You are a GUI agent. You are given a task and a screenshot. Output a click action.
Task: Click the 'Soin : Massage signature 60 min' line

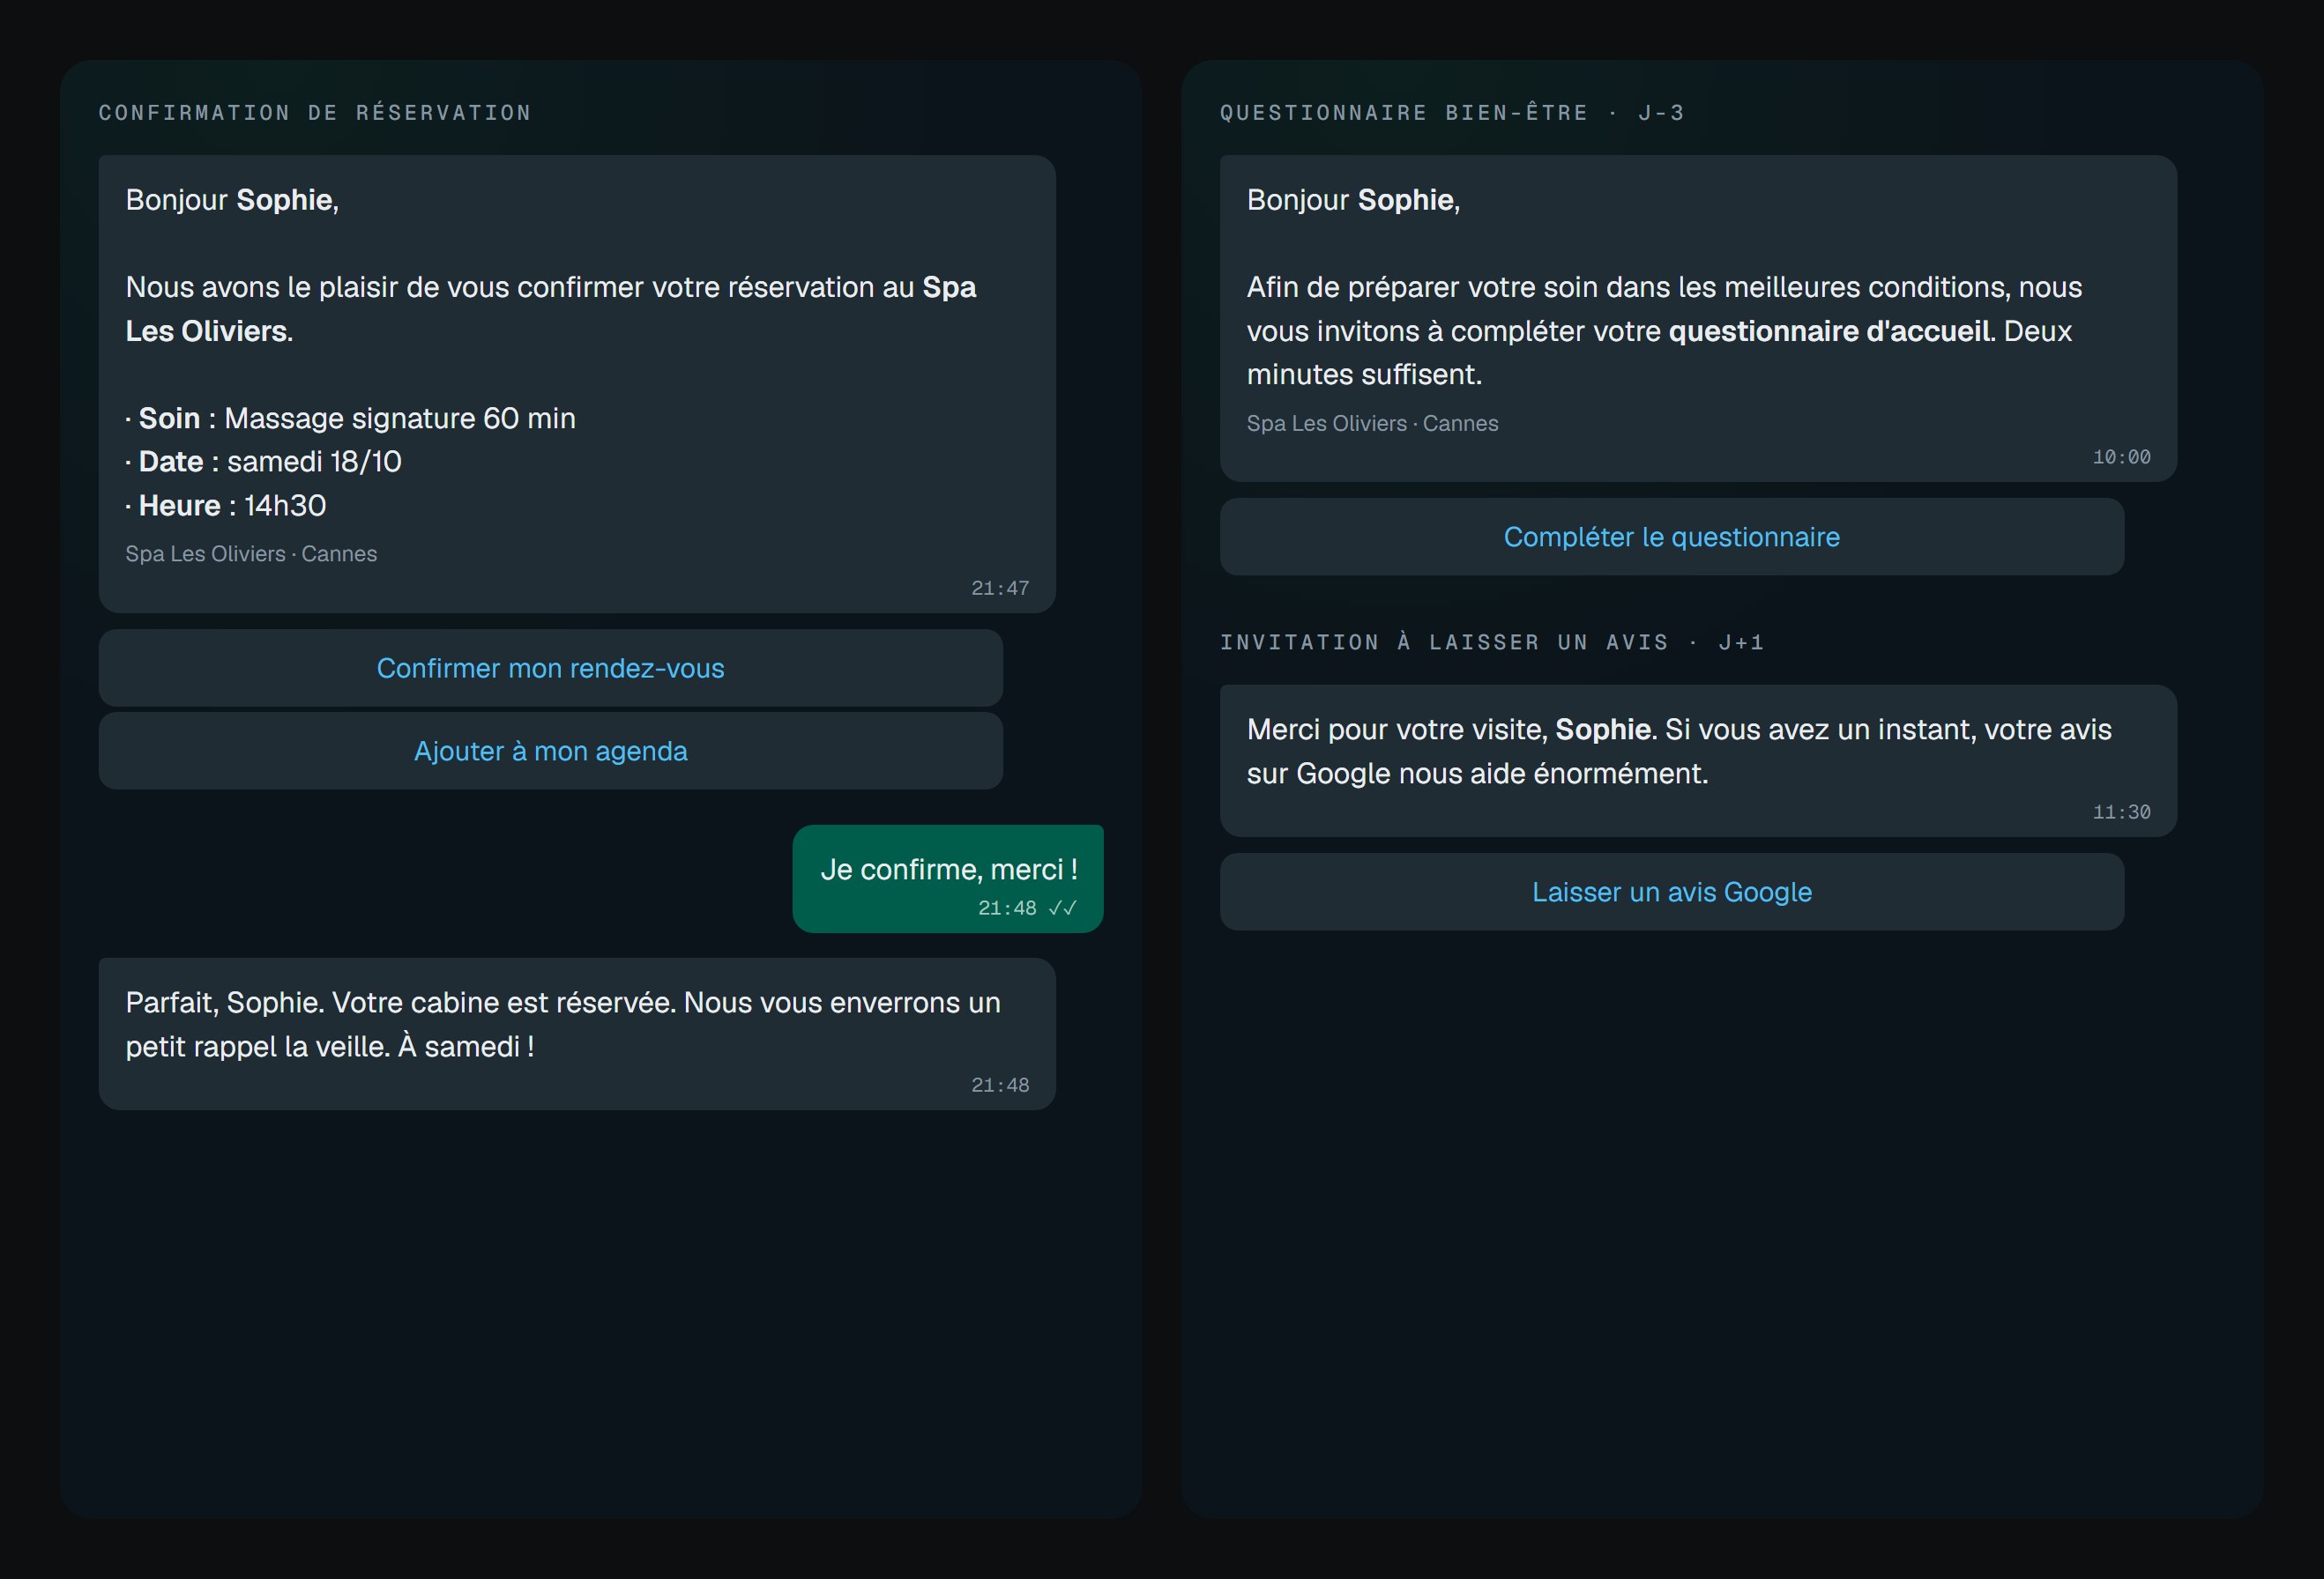click(350, 418)
